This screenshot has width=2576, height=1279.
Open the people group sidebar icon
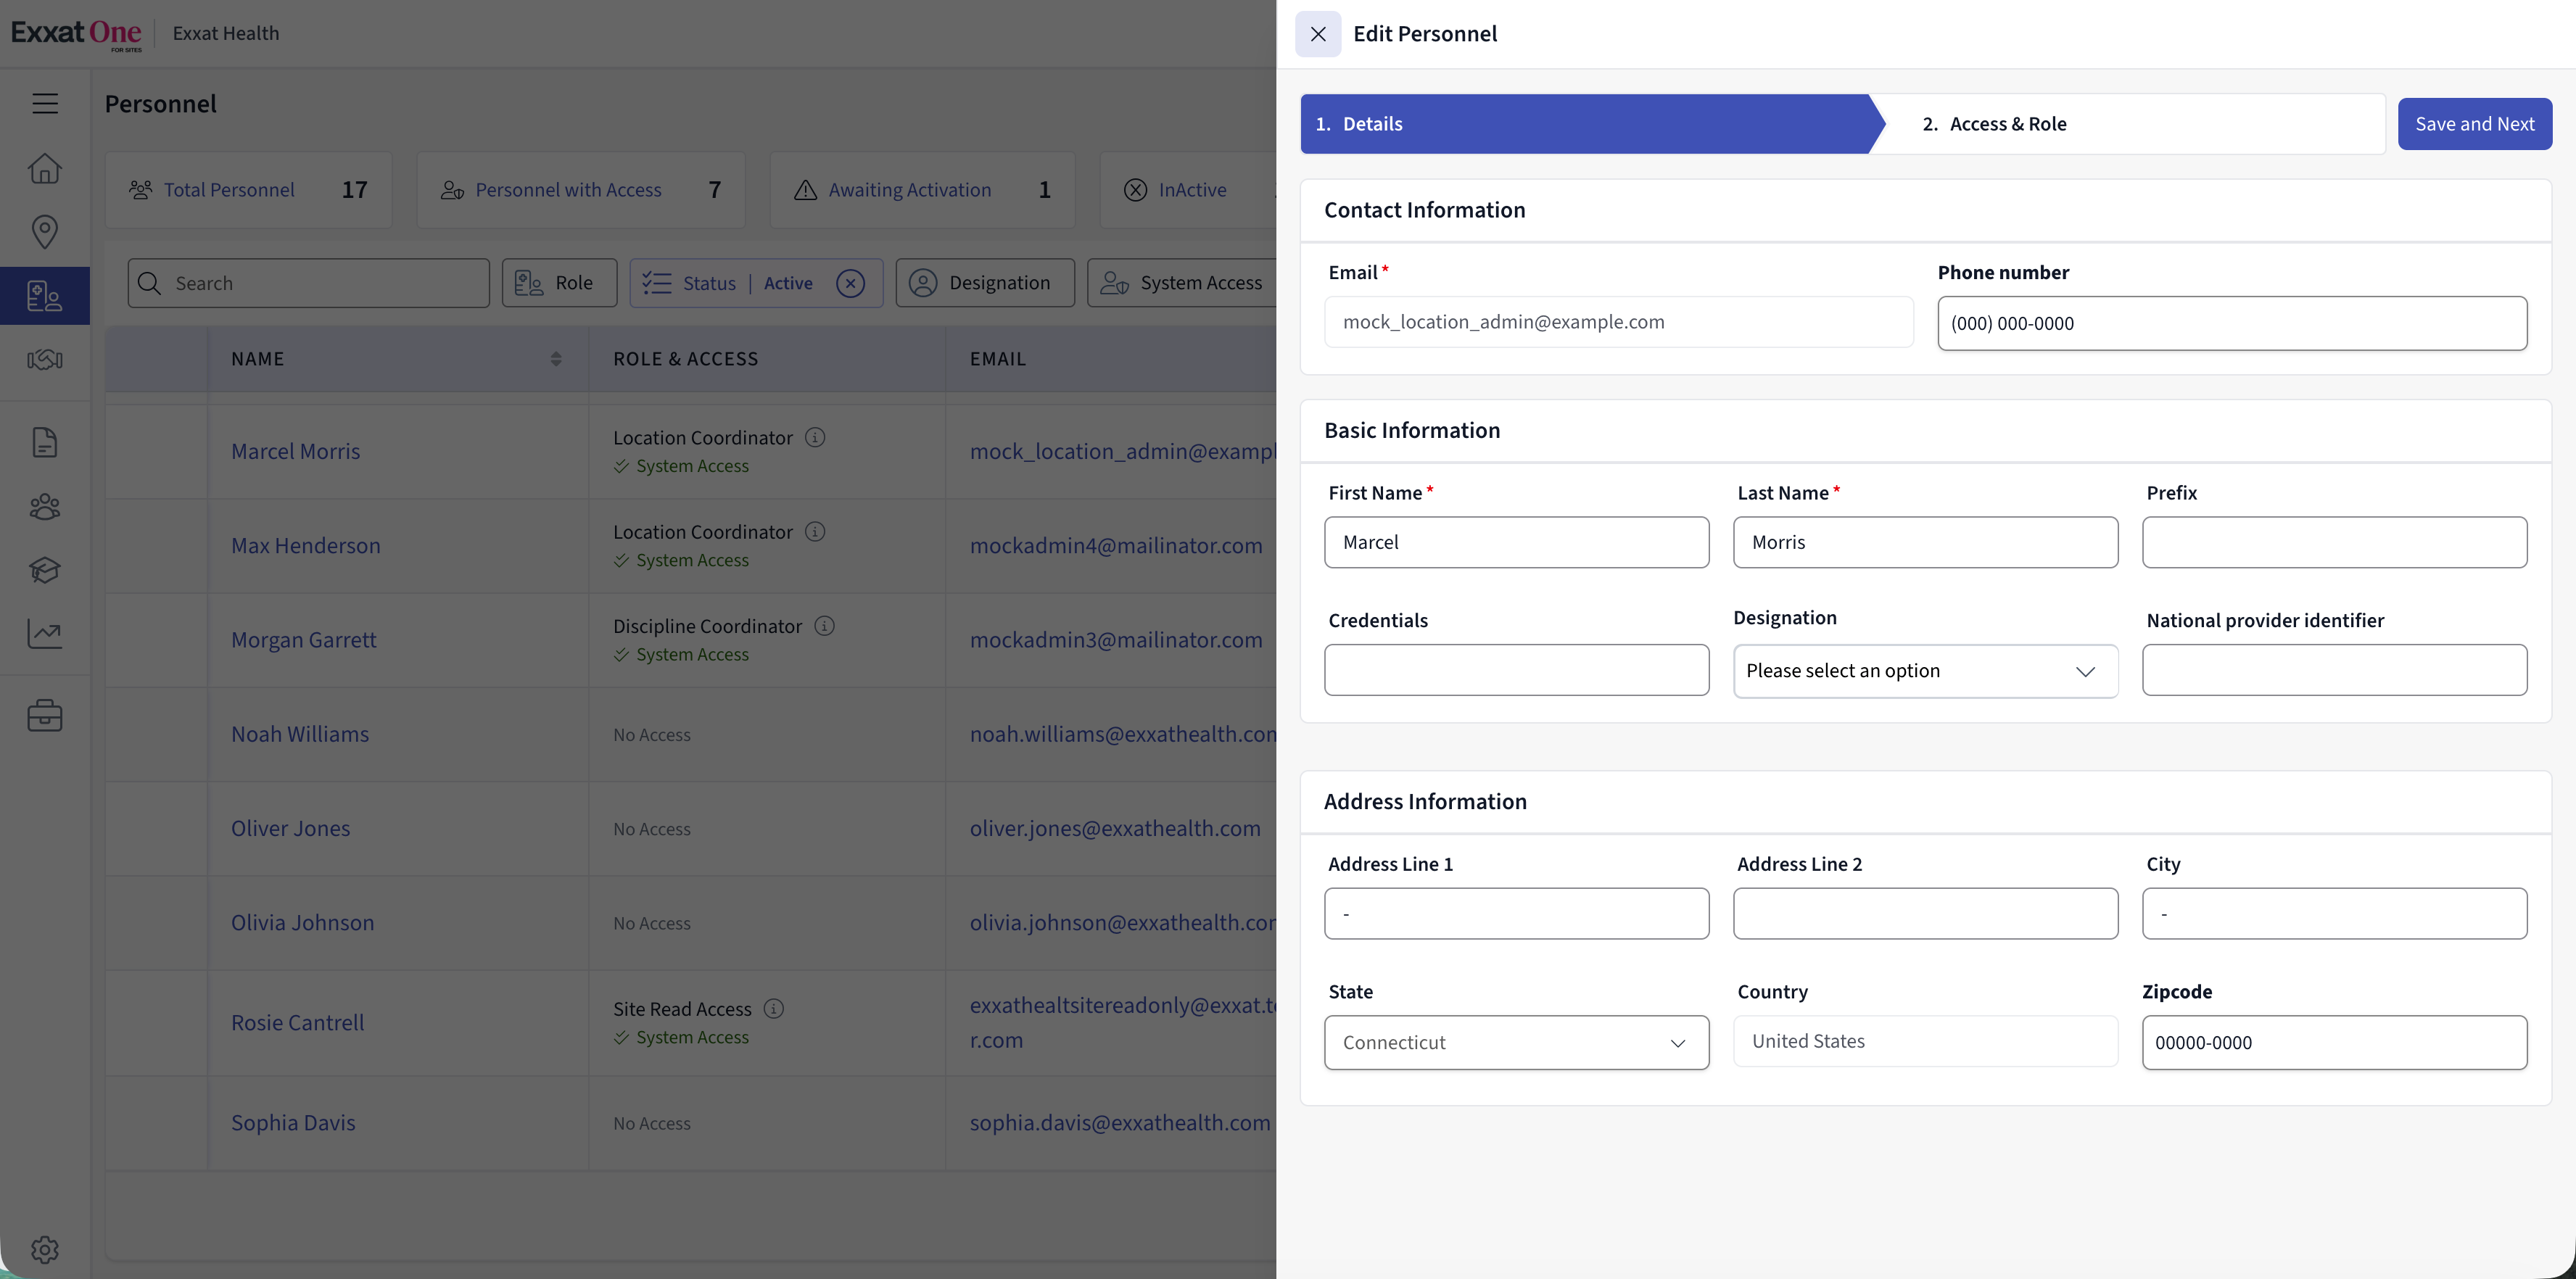tap(45, 507)
